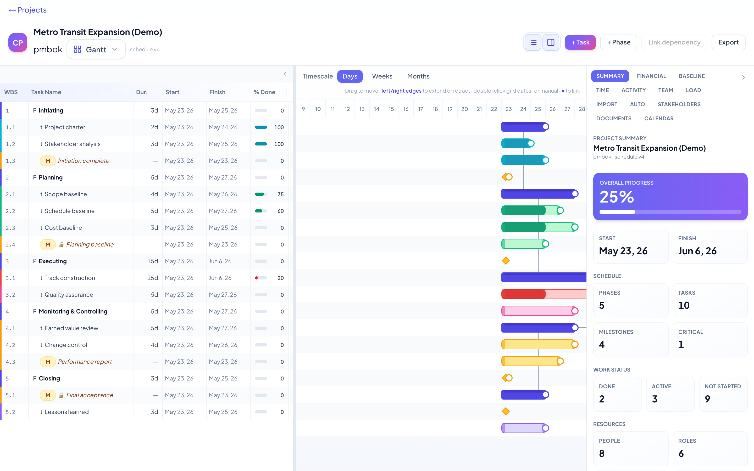The image size is (754, 471).
Task: Click the lock icon on Planning baseline
Action: click(61, 245)
